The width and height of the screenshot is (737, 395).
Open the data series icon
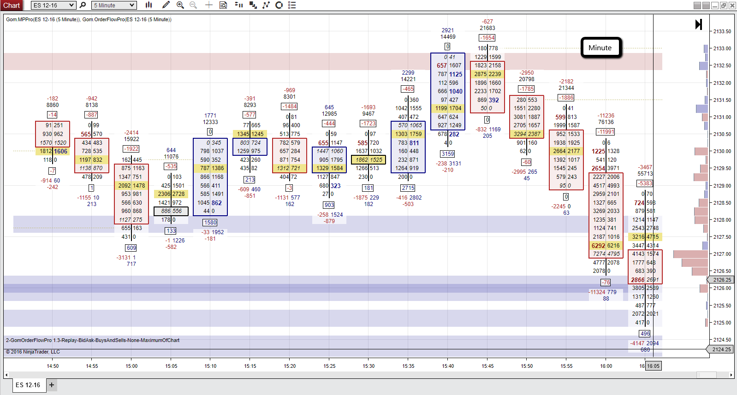click(238, 5)
